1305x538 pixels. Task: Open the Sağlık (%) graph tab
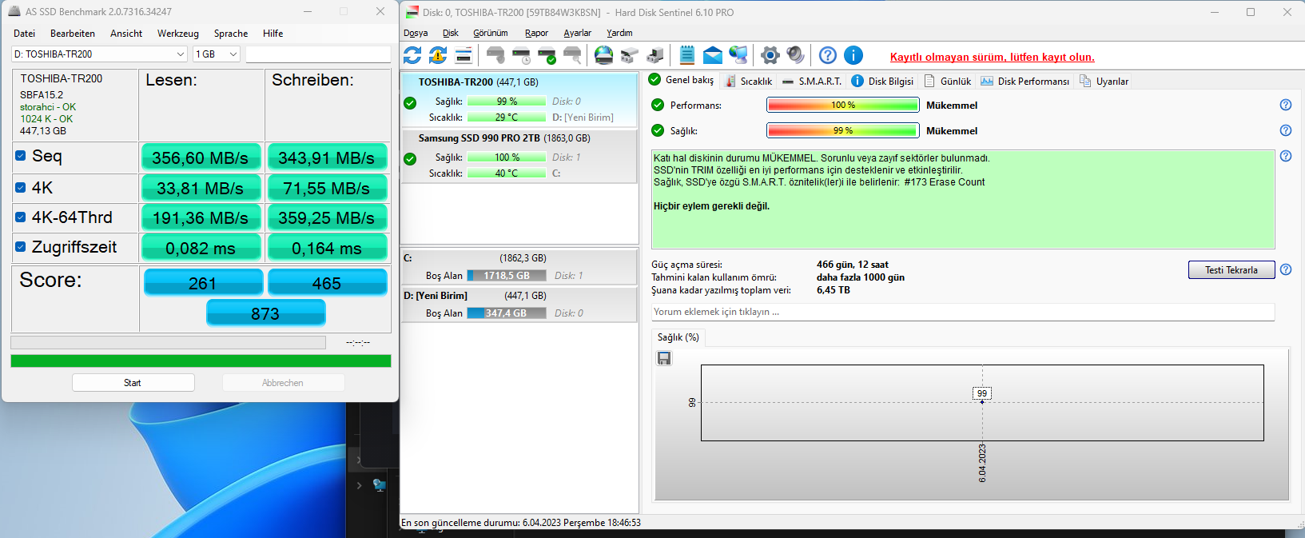678,337
